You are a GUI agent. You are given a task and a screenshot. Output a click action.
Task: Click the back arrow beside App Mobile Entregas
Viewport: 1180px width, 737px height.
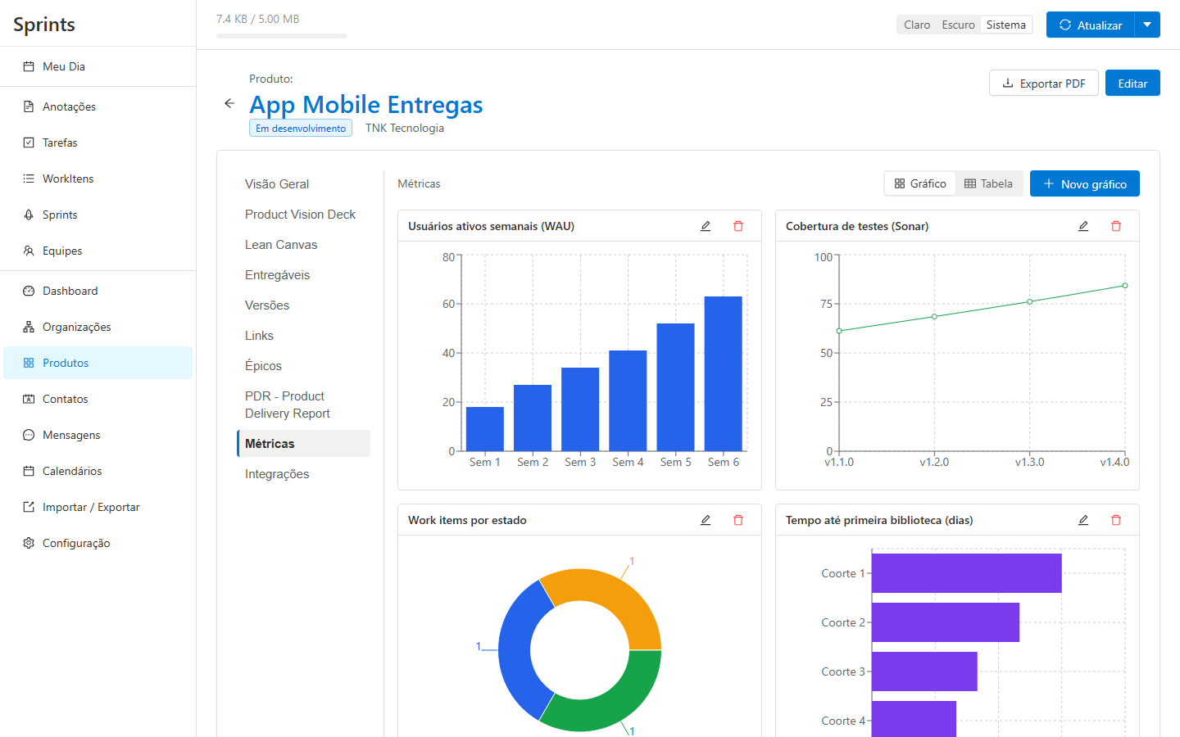229,103
